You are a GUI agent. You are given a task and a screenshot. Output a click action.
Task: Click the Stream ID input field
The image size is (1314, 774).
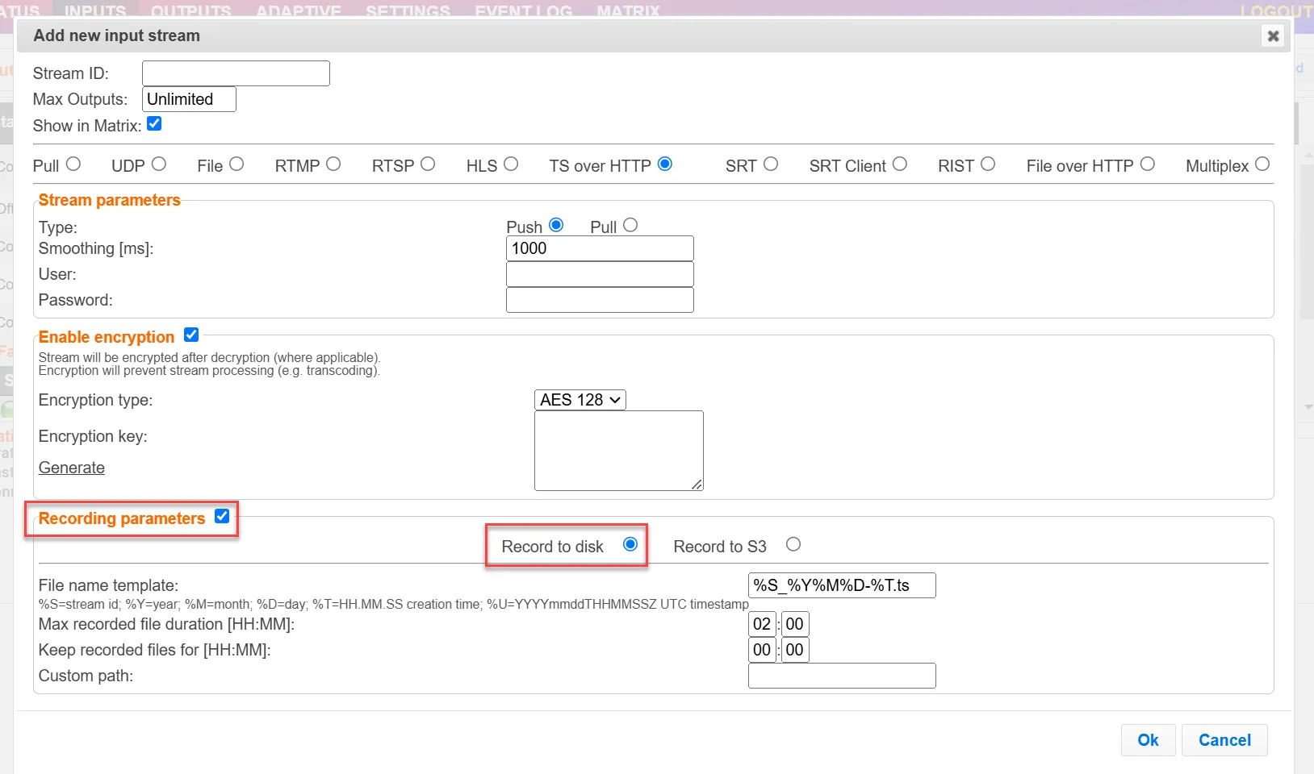(x=236, y=73)
